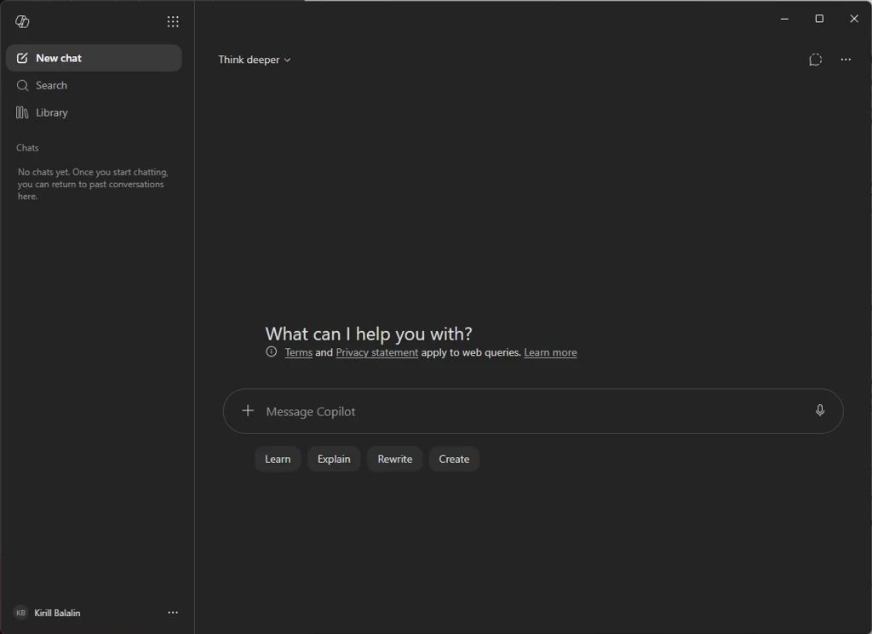
Task: Choose the Create suggestion chip
Action: coord(454,459)
